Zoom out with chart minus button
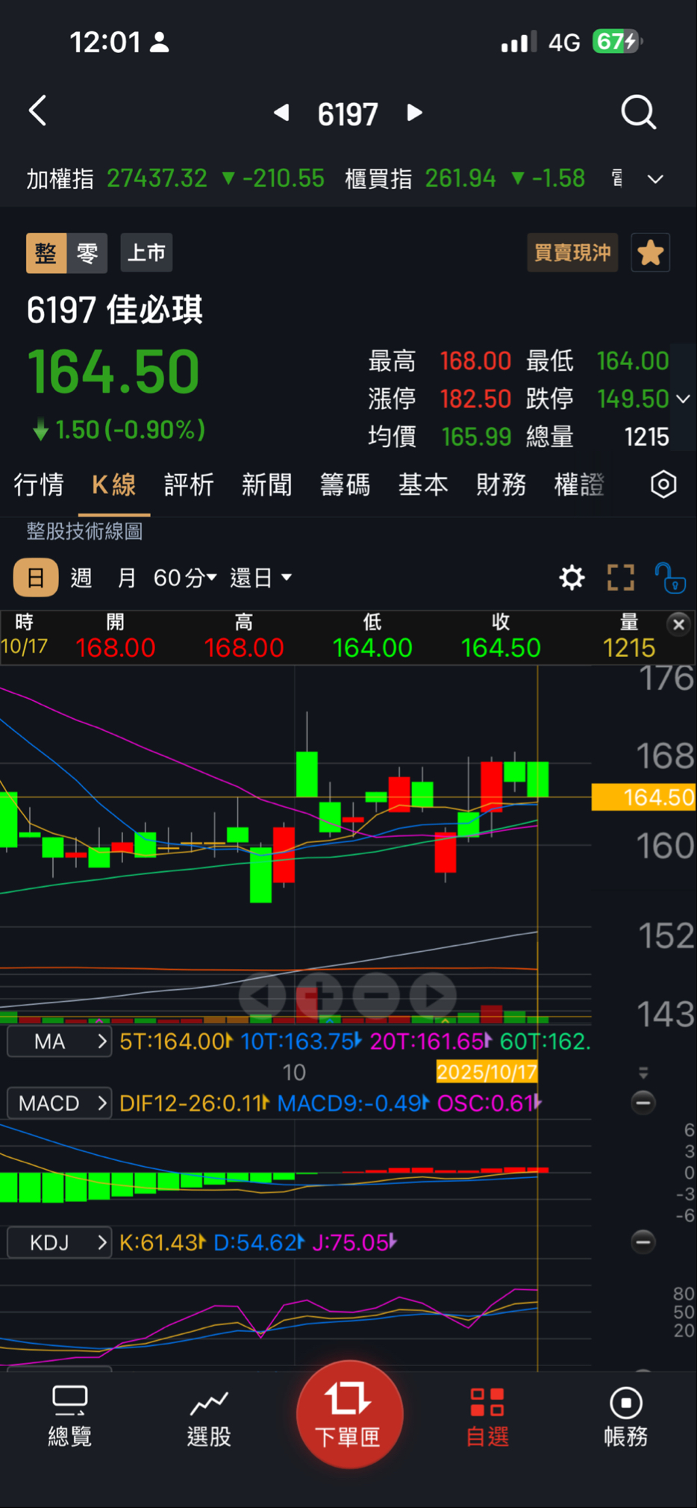 click(377, 995)
